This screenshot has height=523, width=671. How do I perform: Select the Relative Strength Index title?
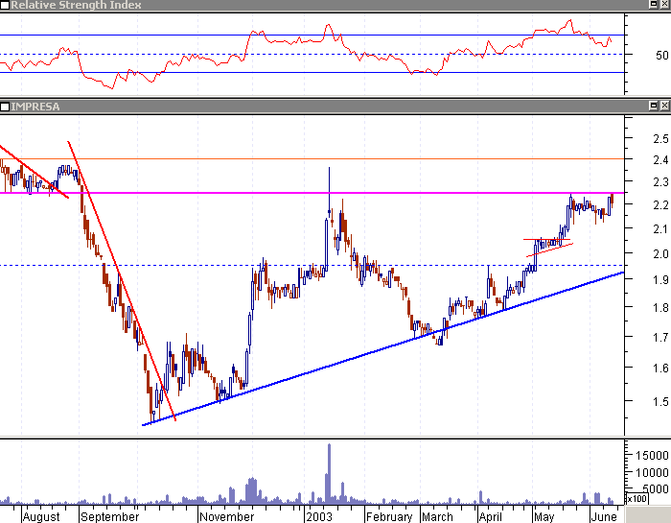[x=76, y=5]
